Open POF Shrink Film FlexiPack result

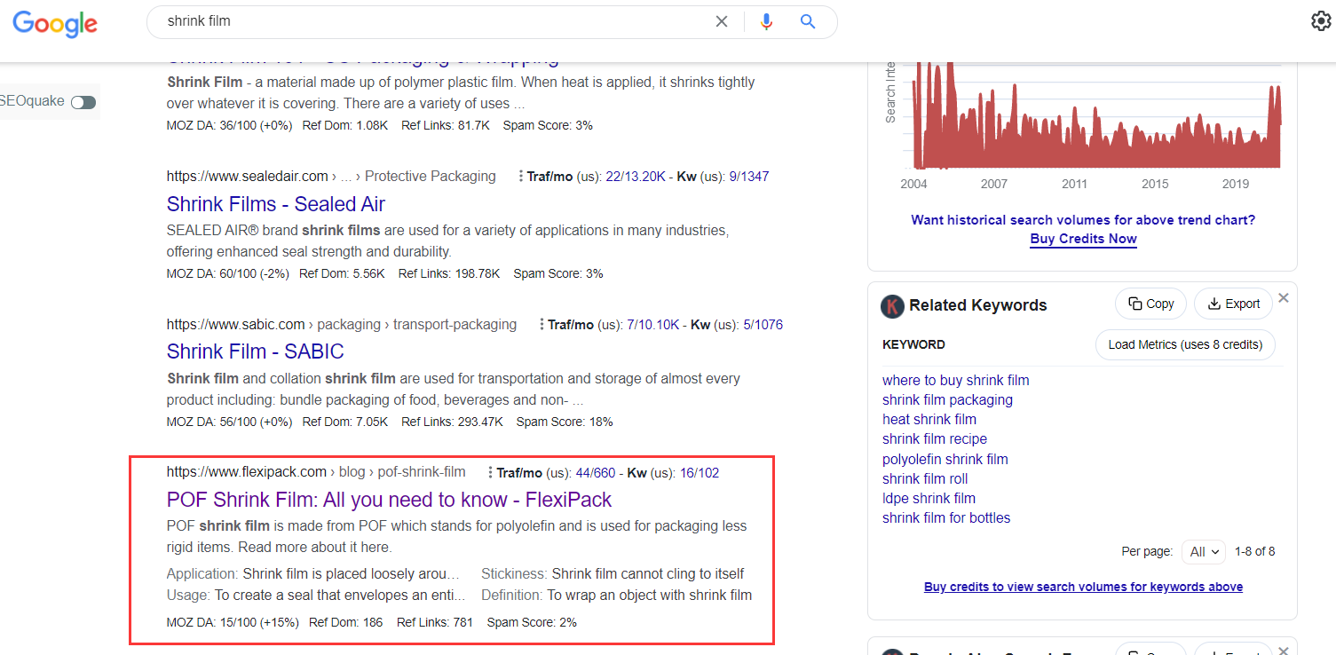click(x=390, y=500)
